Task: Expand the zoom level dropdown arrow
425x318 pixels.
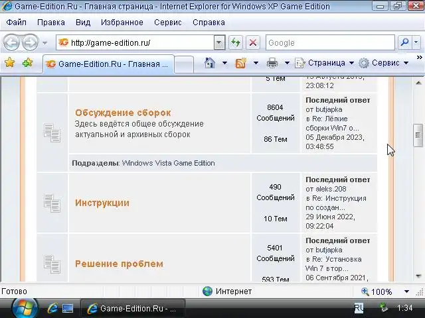Action: (x=406, y=291)
